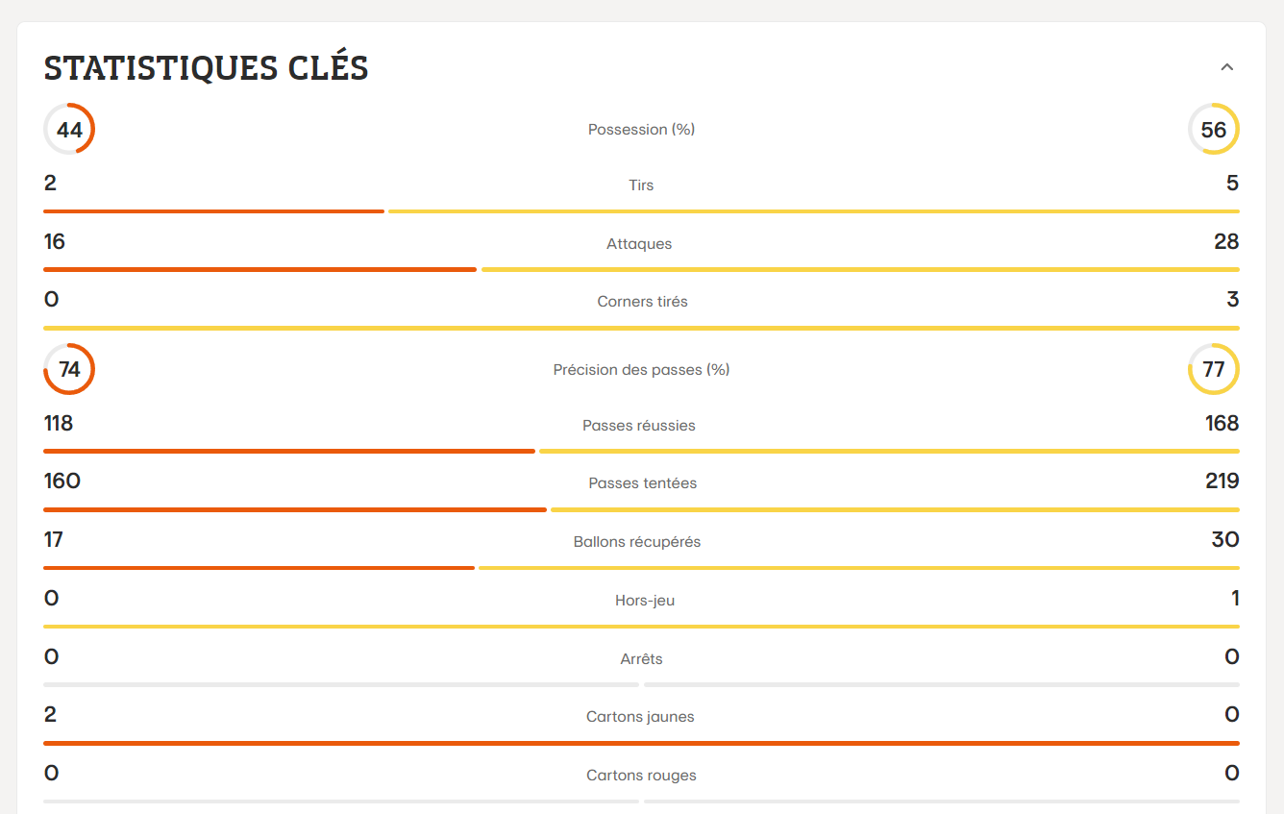Click the orange 74 pass accuracy ring
Viewport: 1284px width, 814px height.
(x=69, y=369)
